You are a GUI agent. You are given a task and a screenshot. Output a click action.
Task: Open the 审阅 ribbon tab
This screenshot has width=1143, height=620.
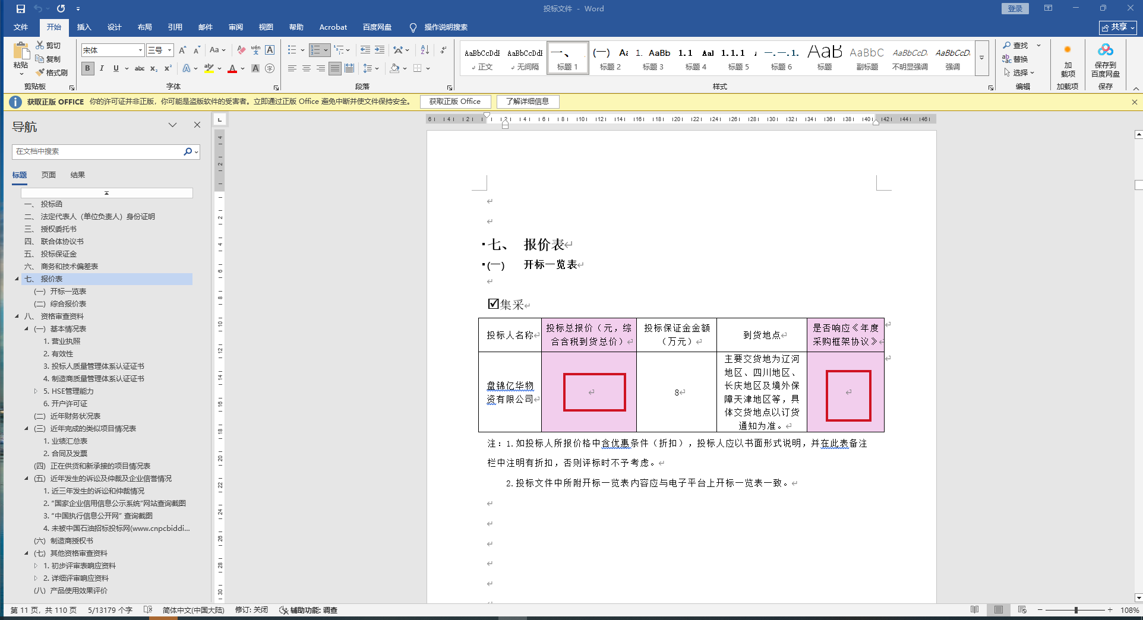236,27
